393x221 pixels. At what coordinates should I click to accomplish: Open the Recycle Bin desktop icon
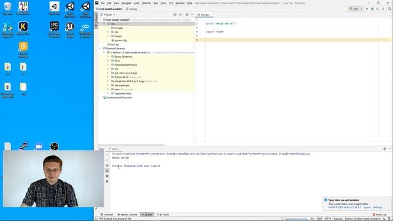tap(7, 9)
